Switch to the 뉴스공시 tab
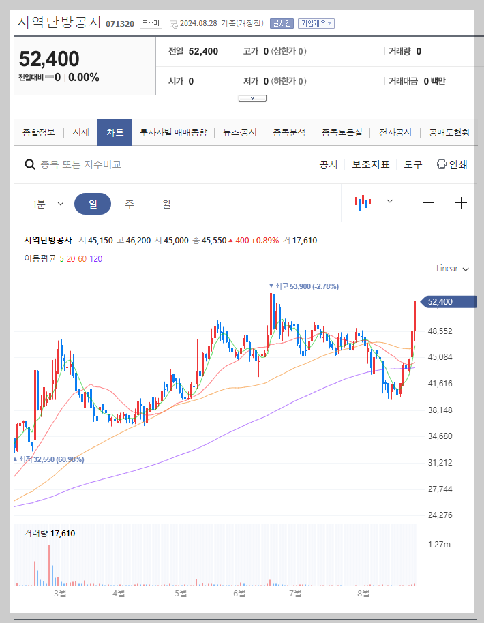The image size is (484, 623). click(x=238, y=133)
